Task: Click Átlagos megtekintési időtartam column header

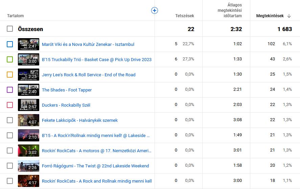Action: tap(229, 10)
